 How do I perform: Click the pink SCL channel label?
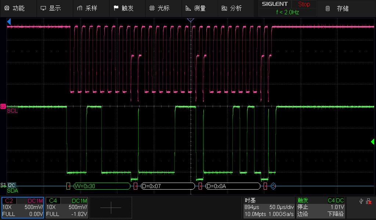point(12,111)
